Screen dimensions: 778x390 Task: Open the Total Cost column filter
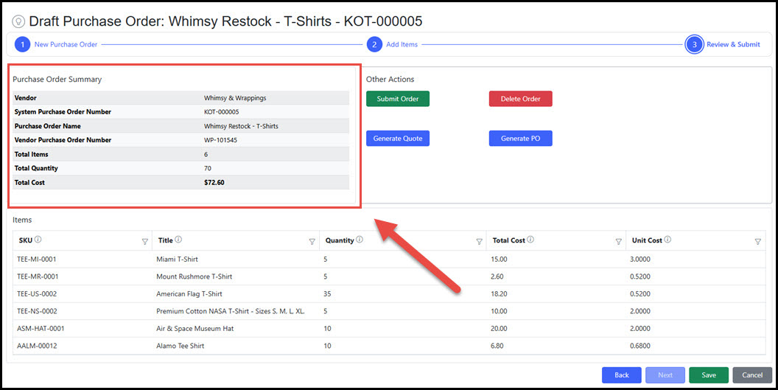(619, 241)
